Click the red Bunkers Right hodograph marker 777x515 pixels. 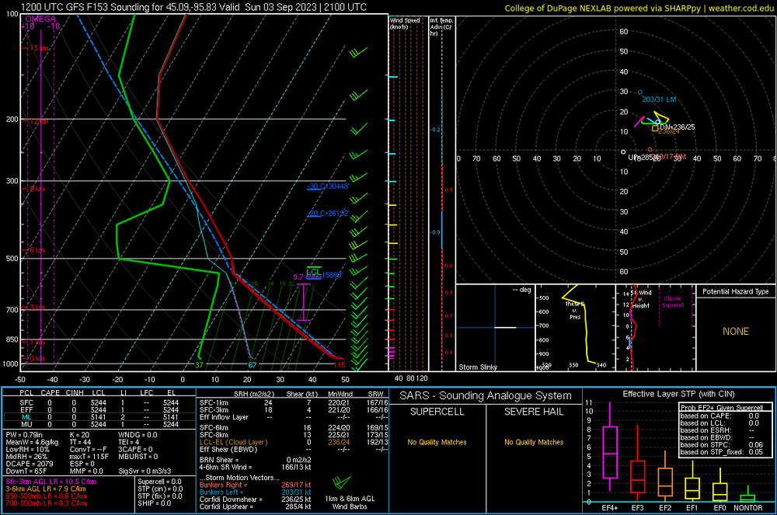pos(650,149)
